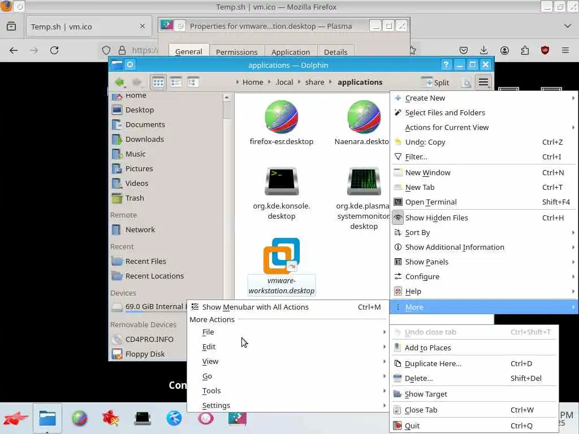Open the 69.0 GiB Internal drive
This screenshot has height=434, width=579.
[149, 307]
